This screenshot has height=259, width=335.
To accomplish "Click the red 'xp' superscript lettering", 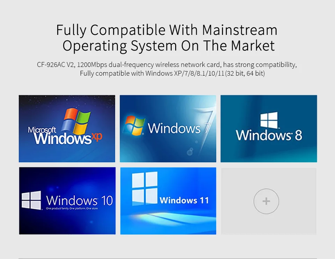I will (x=97, y=137).
